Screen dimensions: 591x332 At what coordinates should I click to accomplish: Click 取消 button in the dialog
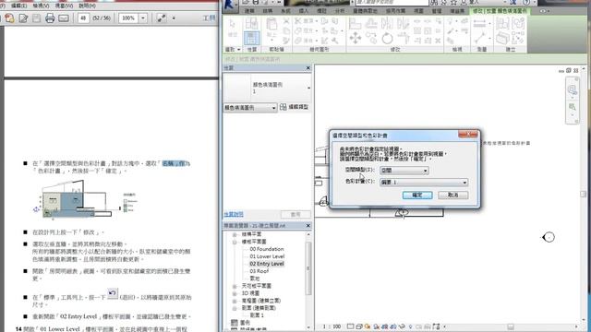[x=453, y=195]
